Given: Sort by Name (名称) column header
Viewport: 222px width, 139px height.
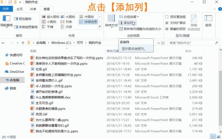Looking at the screenshot, I should [x=33, y=51].
